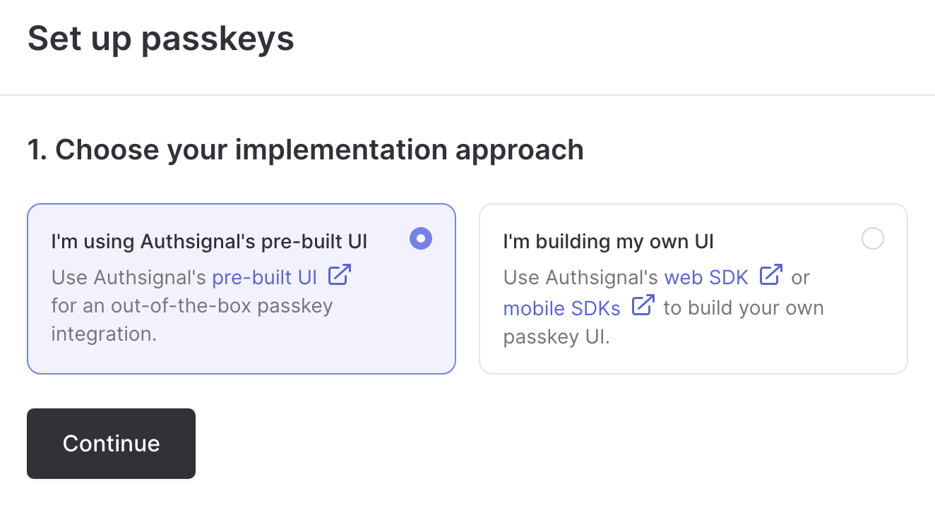
Task: Select the Authsignal pre-built UI option card
Action: (x=242, y=288)
